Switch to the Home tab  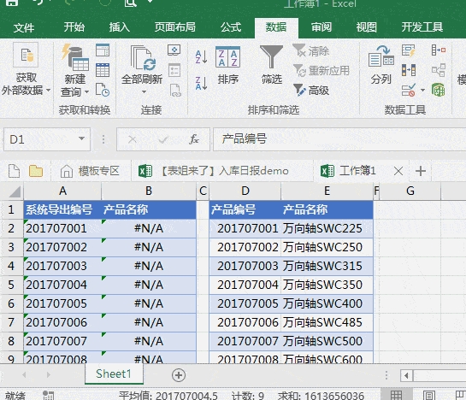[x=74, y=27]
